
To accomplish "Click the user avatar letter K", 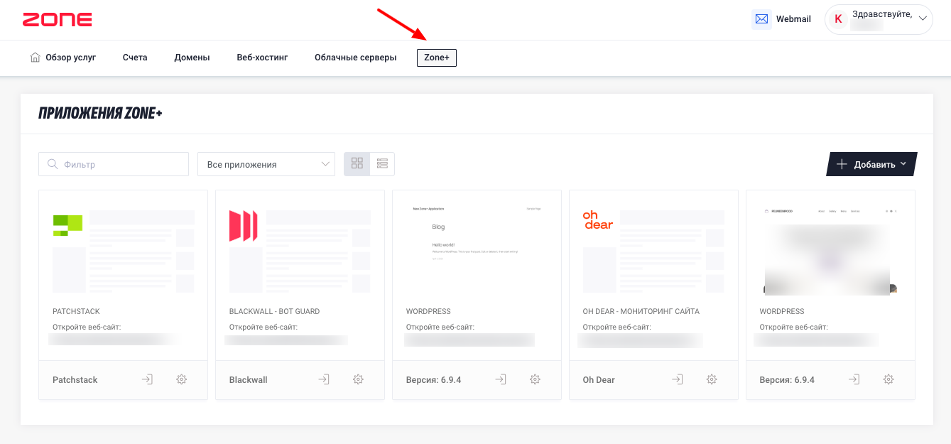I will pos(838,19).
